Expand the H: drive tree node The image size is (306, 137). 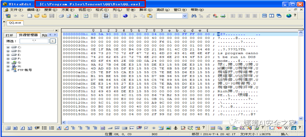pos(8,66)
